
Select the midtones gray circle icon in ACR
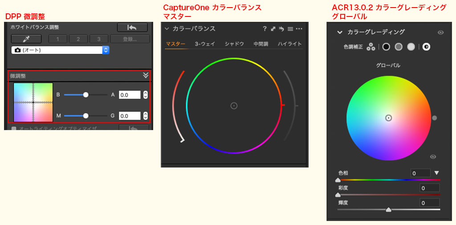coord(399,47)
